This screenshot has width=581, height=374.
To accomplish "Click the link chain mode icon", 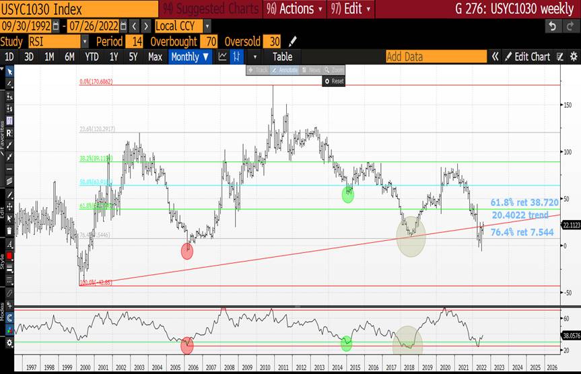I will click(9, 293).
